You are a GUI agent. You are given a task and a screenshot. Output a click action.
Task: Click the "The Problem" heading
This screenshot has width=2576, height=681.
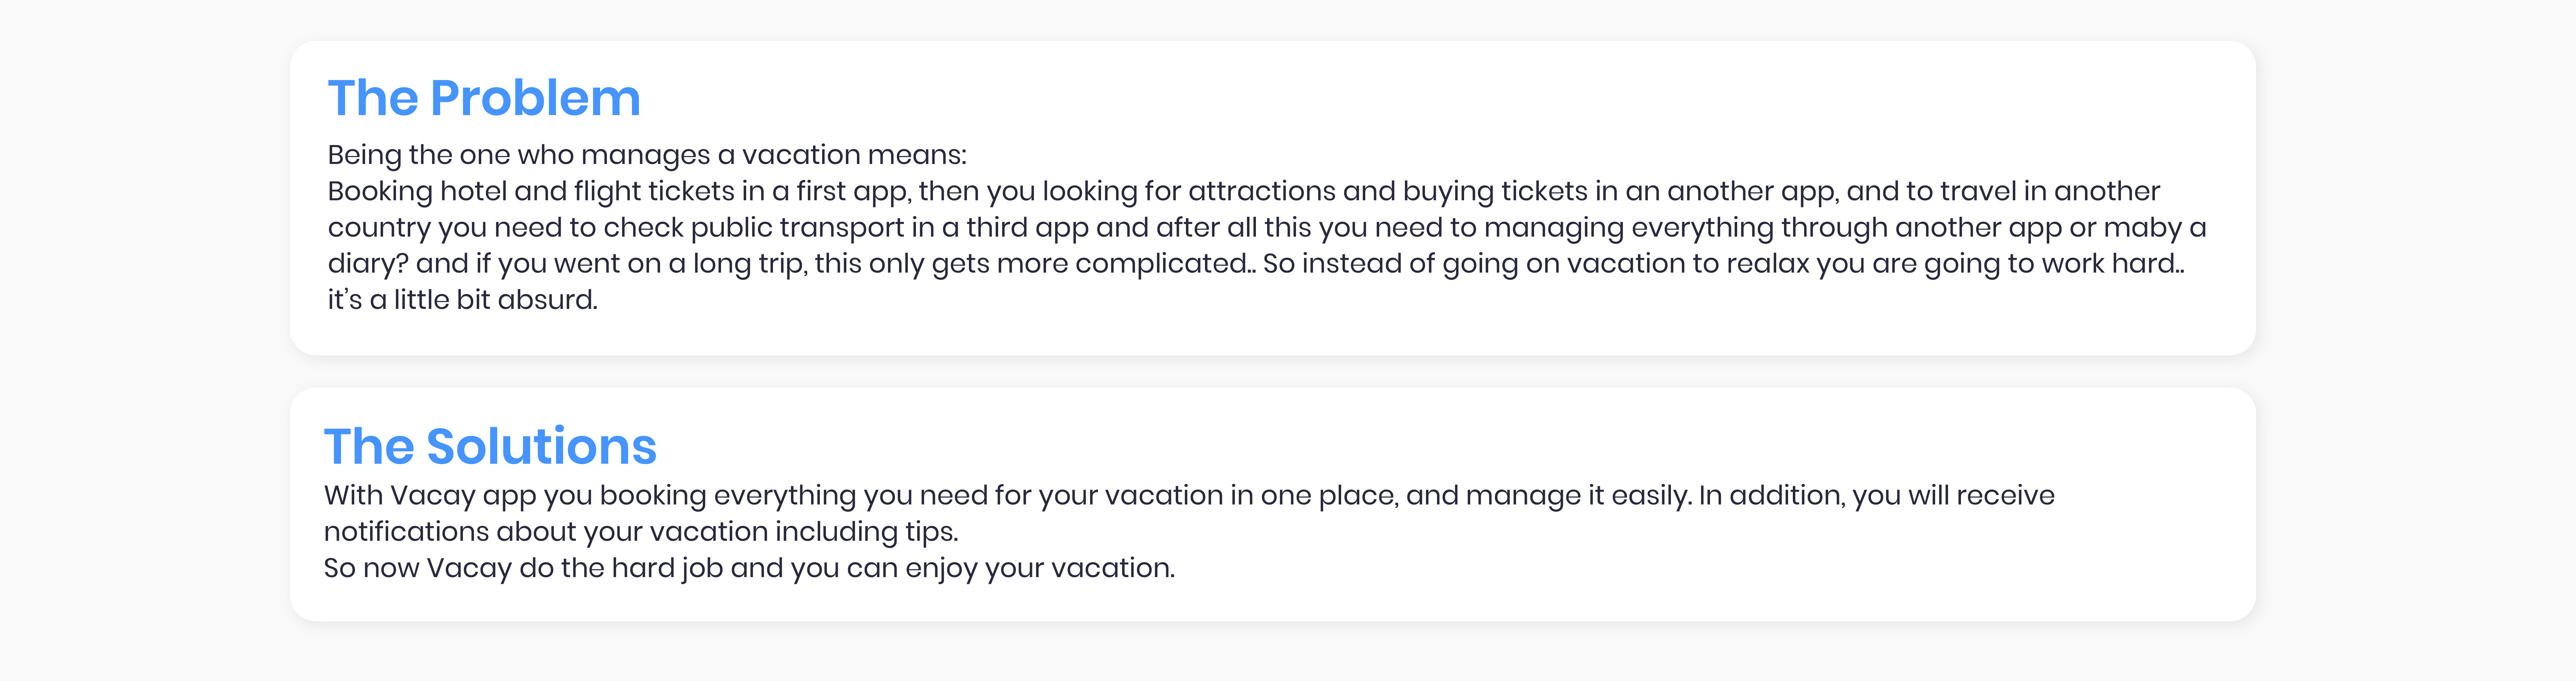[484, 98]
